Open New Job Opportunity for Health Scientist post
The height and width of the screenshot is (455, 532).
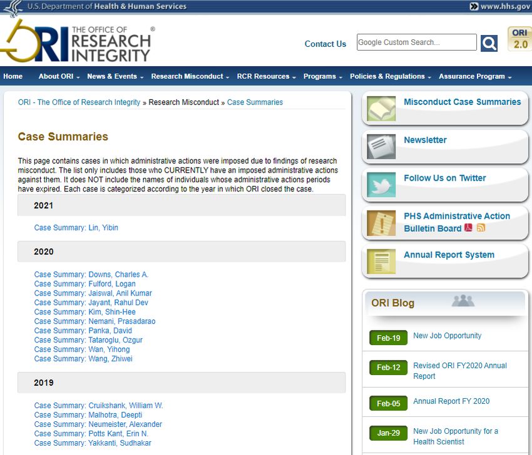pos(456,436)
